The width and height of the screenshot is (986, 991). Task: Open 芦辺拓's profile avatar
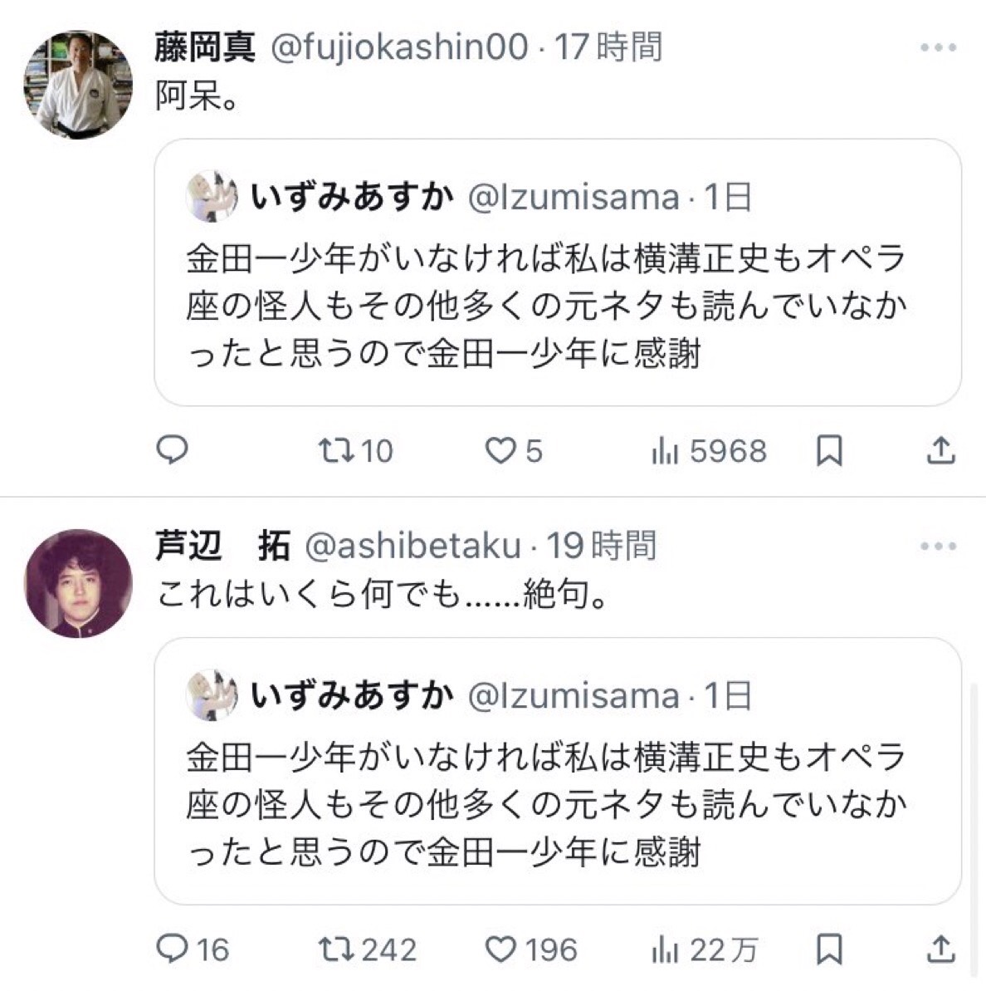coord(78,583)
